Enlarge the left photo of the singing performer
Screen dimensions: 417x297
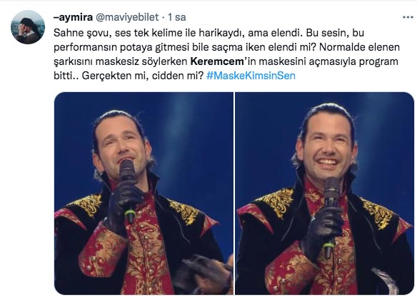tap(144, 193)
